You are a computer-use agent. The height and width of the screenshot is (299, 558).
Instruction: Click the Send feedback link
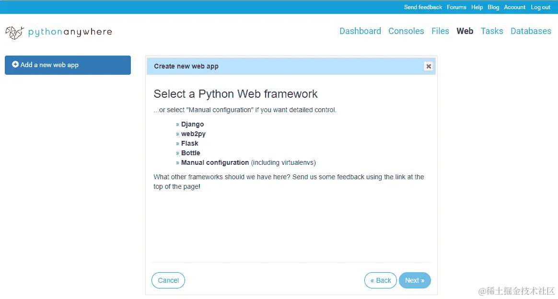click(x=423, y=7)
